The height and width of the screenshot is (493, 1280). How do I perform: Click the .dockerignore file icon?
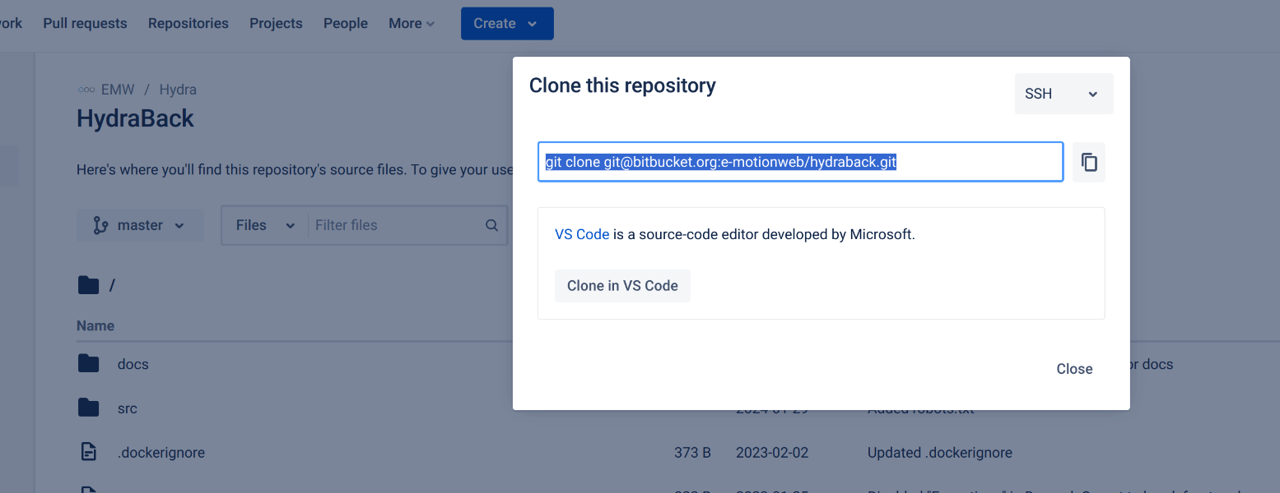[88, 452]
